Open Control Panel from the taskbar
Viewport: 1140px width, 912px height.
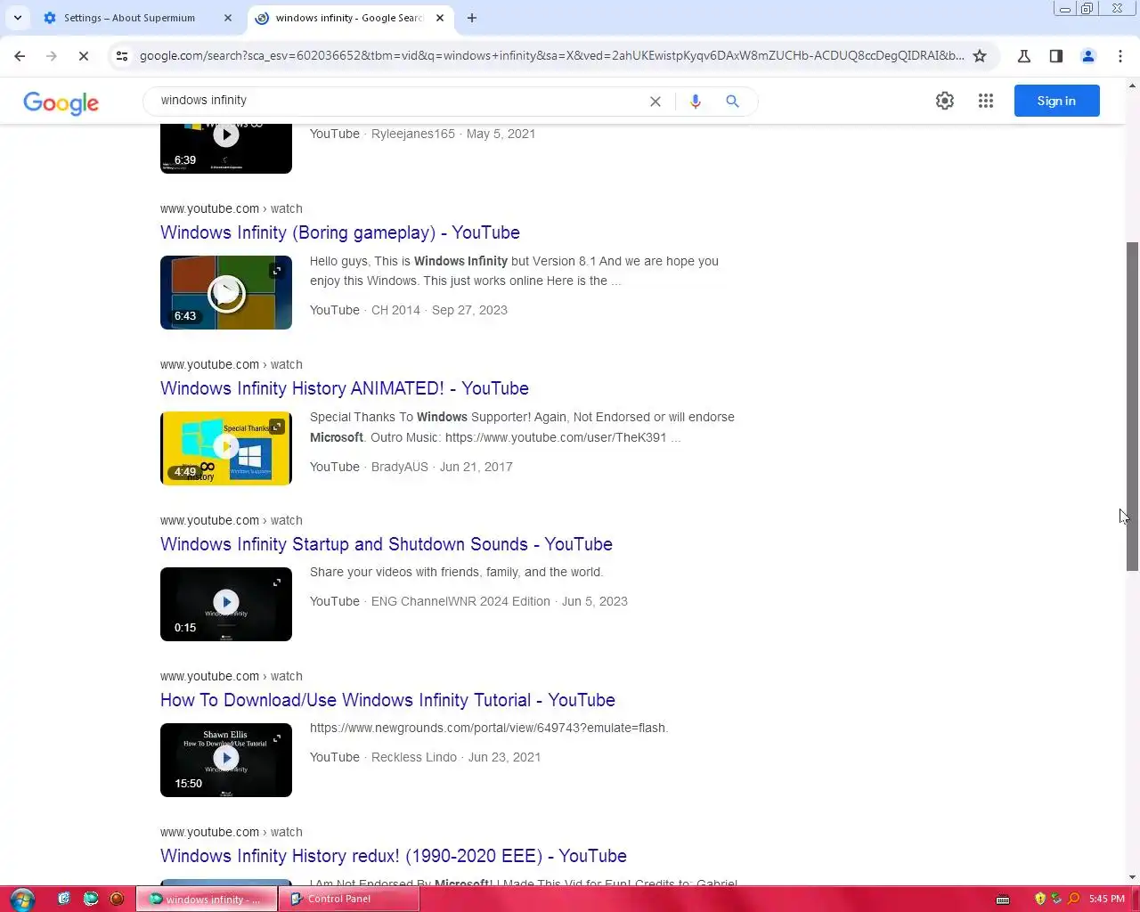348,899
